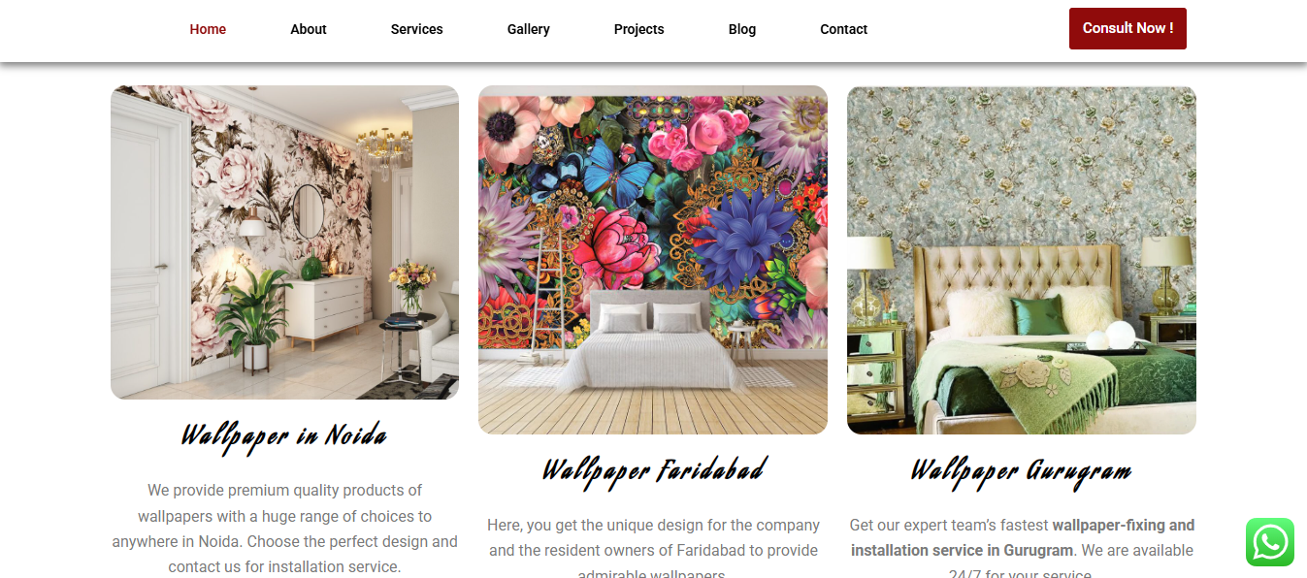Click the Noida premium quality products paragraph
This screenshot has width=1307, height=578.
pos(284,529)
